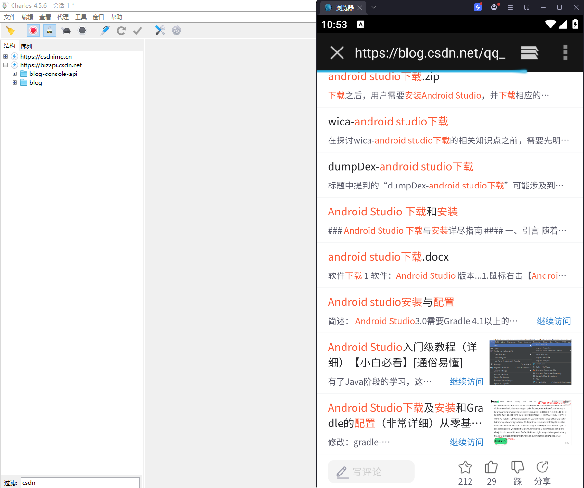584x488 pixels.
Task: Open Tools wrench-and-screwdriver icon
Action: click(160, 30)
